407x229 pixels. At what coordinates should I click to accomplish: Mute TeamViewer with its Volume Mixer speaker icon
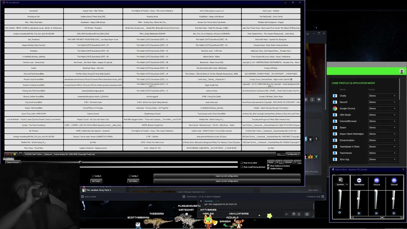coord(359,213)
